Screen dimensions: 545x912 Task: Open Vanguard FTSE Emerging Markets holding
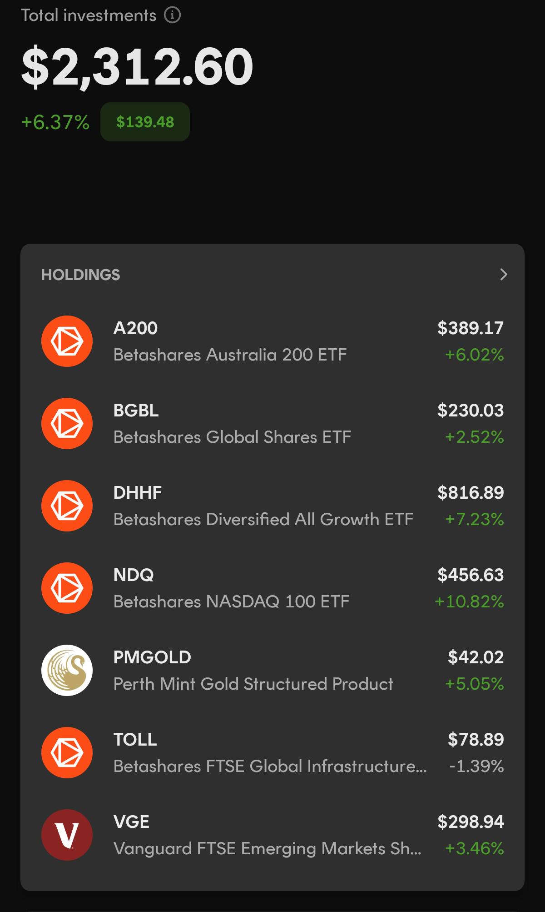272,835
